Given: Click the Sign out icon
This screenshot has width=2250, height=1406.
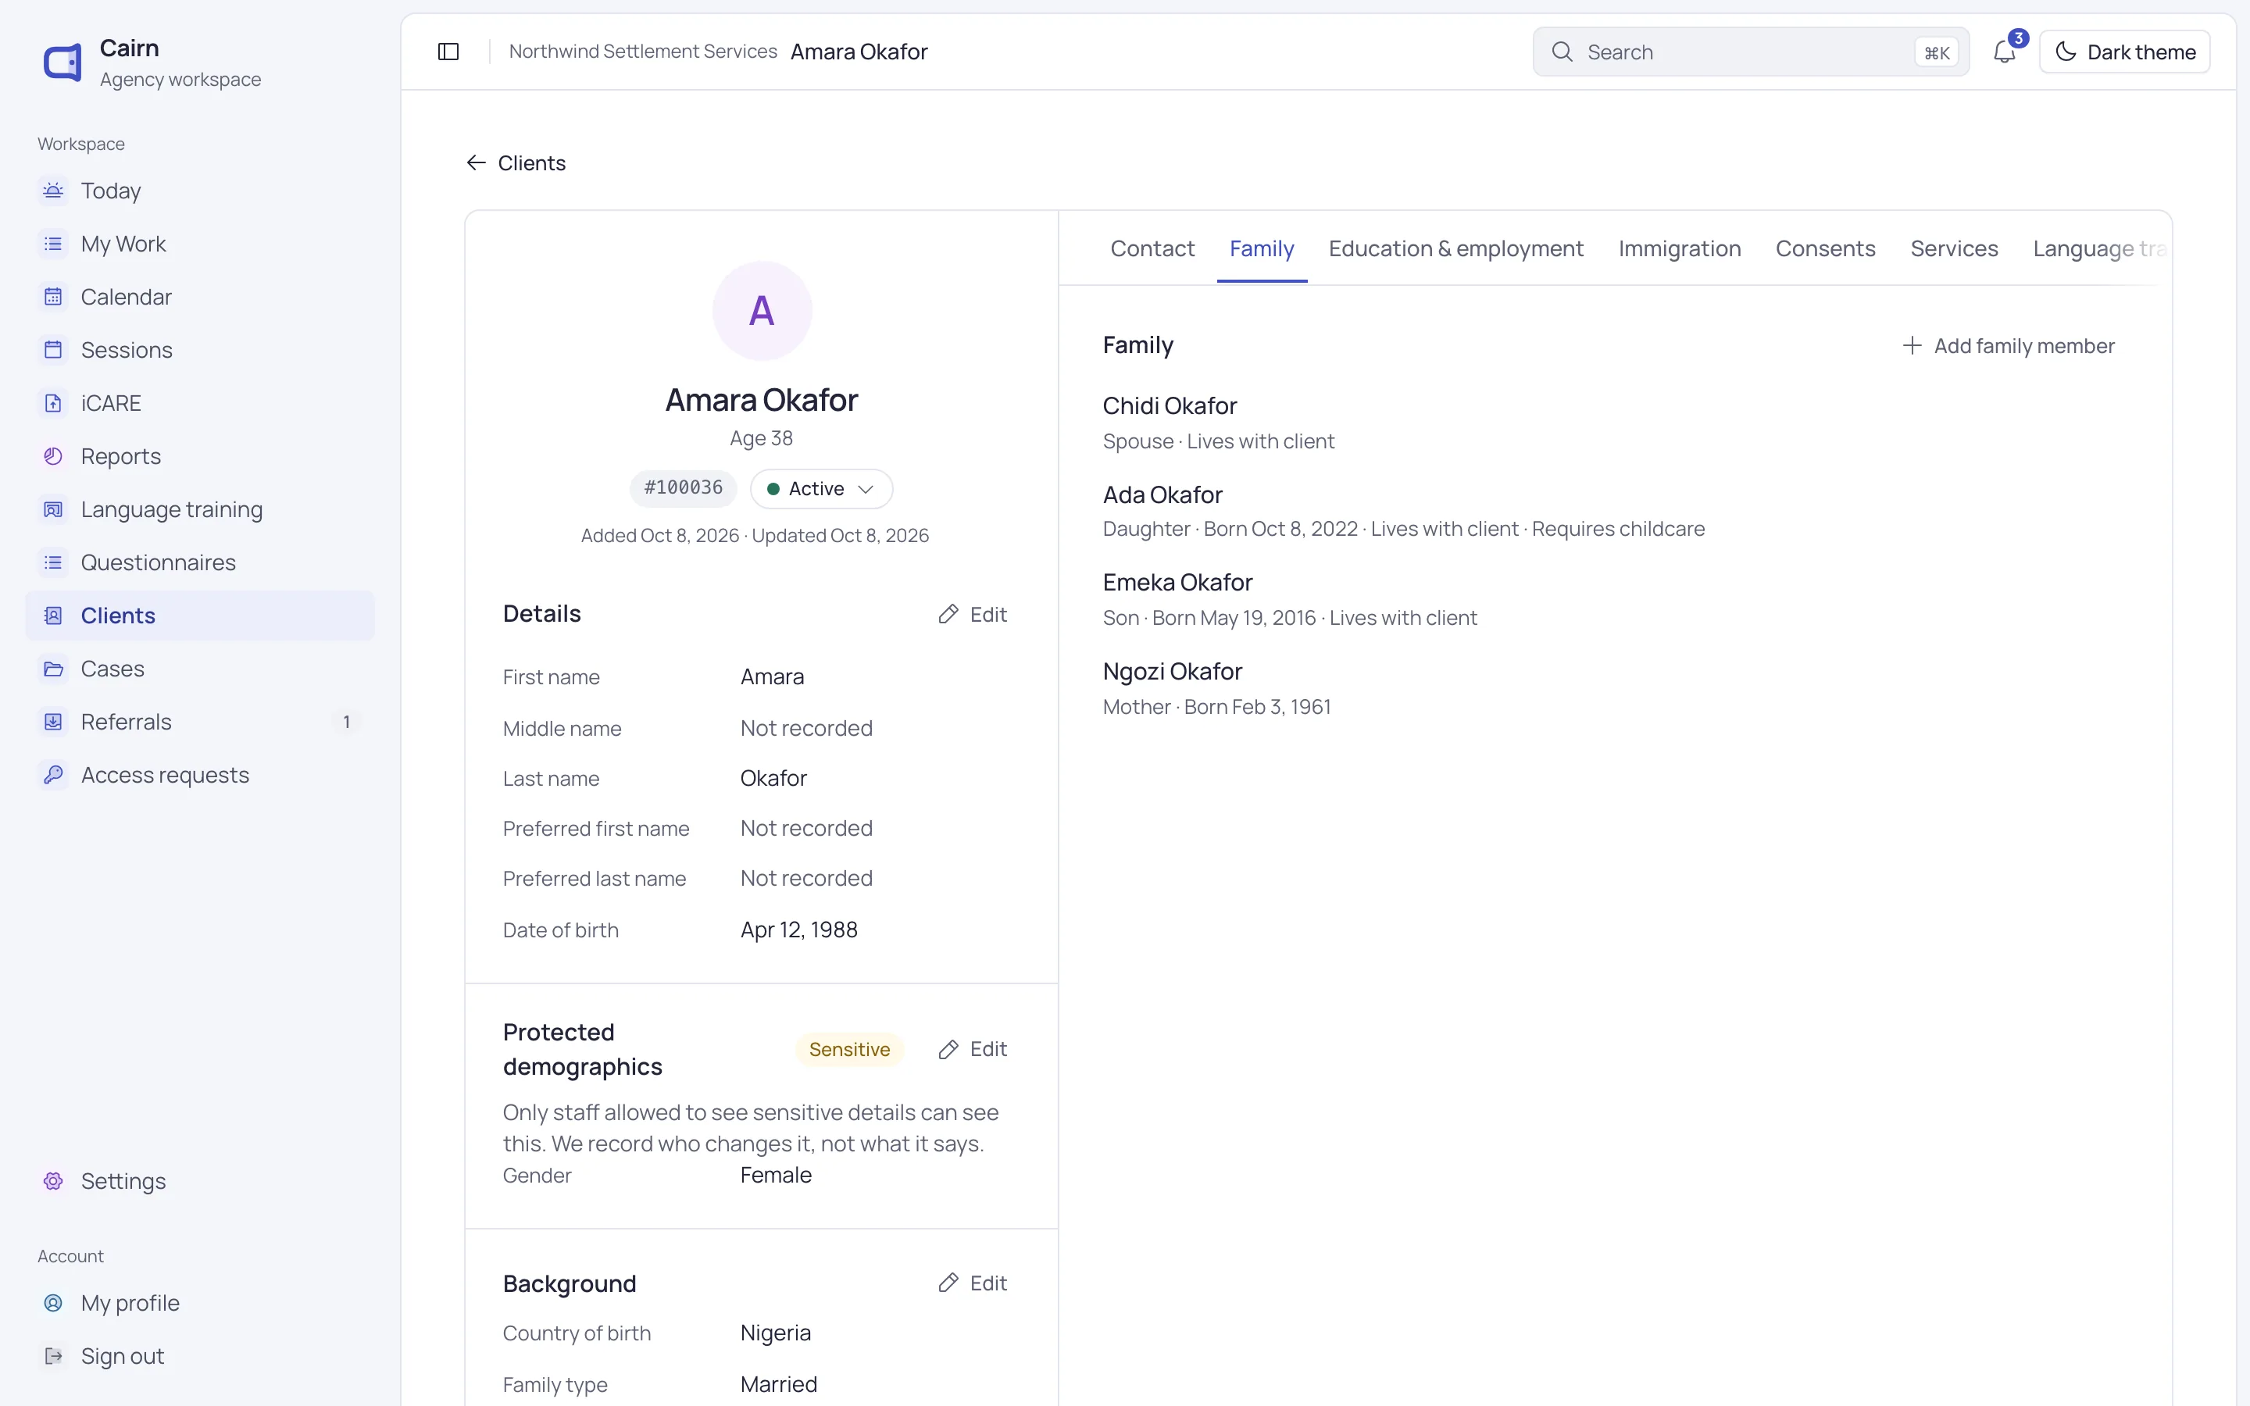Looking at the screenshot, I should click(53, 1356).
